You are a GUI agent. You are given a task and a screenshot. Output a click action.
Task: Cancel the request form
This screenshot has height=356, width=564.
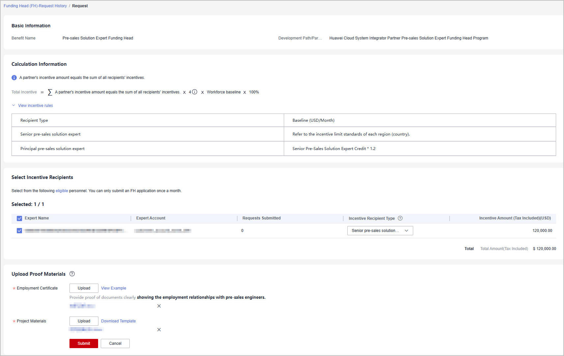(x=115, y=343)
